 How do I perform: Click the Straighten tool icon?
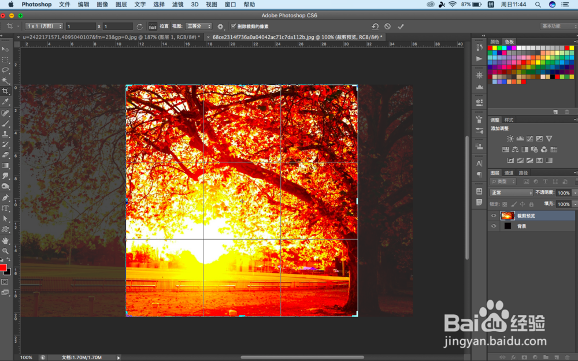(153, 27)
